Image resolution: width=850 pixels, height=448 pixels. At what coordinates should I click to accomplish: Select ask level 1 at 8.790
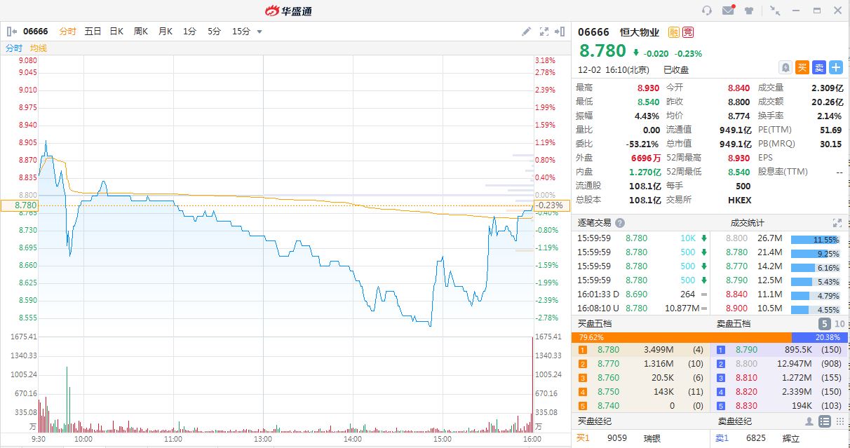point(780,349)
